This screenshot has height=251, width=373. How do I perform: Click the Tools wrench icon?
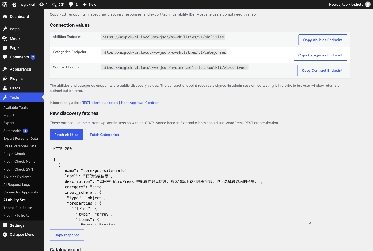click(5, 97)
